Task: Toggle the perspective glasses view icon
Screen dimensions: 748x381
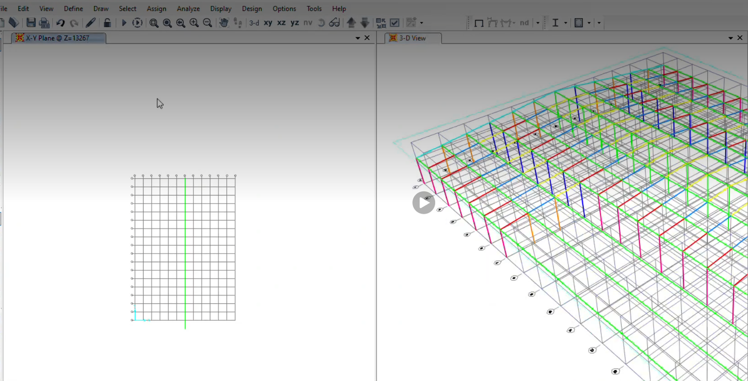Action: click(334, 22)
